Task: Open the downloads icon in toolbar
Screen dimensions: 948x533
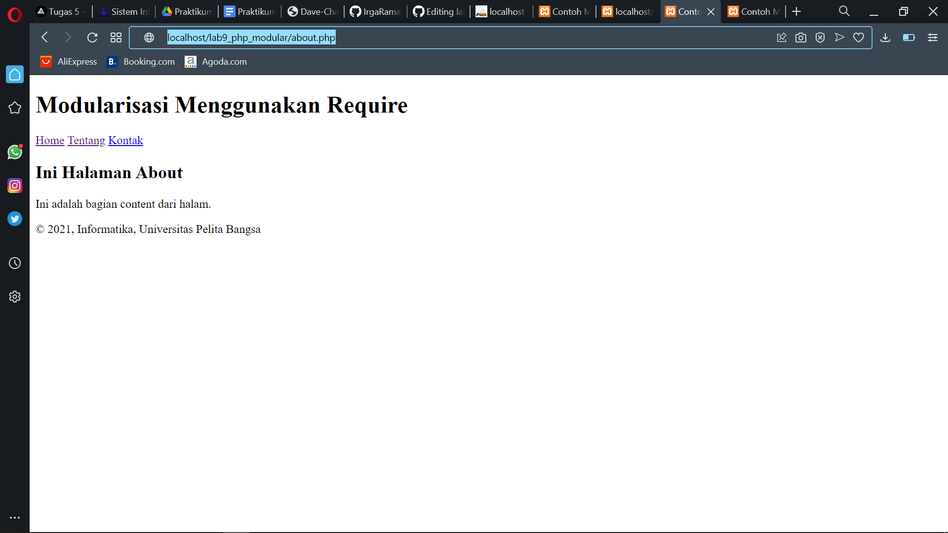Action: coord(885,38)
